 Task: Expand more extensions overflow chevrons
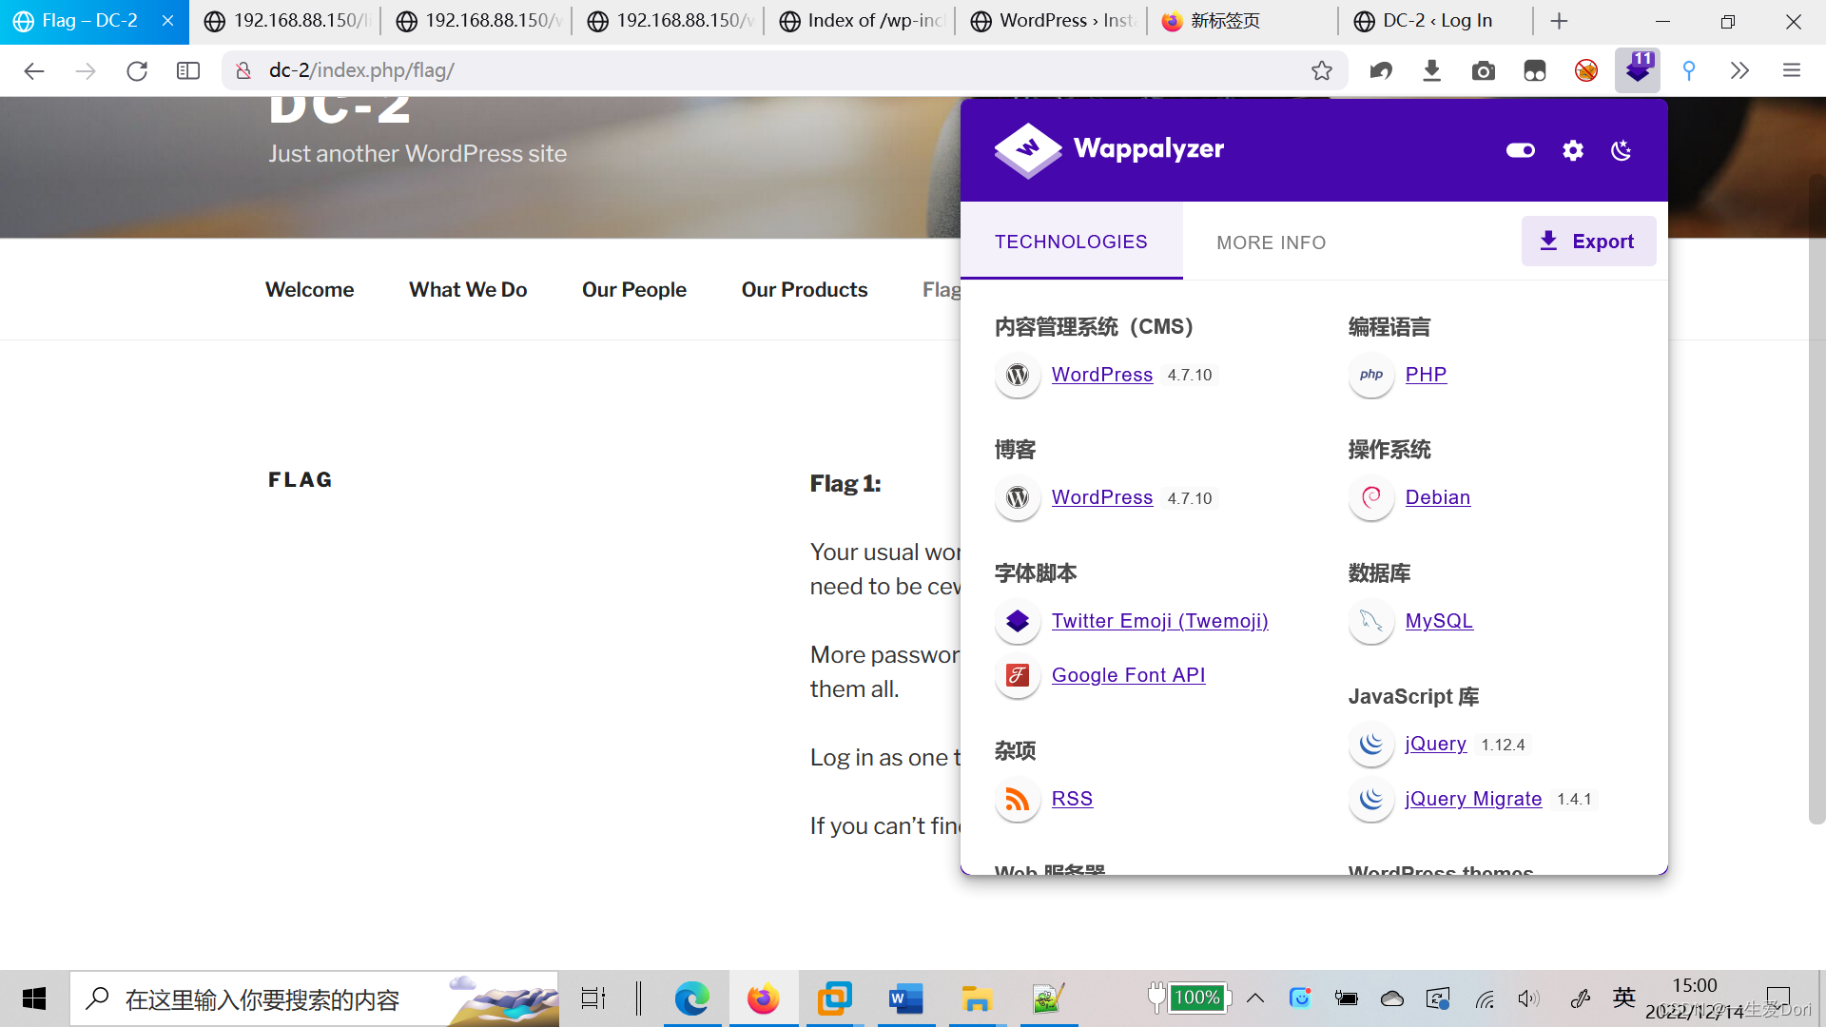1739,70
